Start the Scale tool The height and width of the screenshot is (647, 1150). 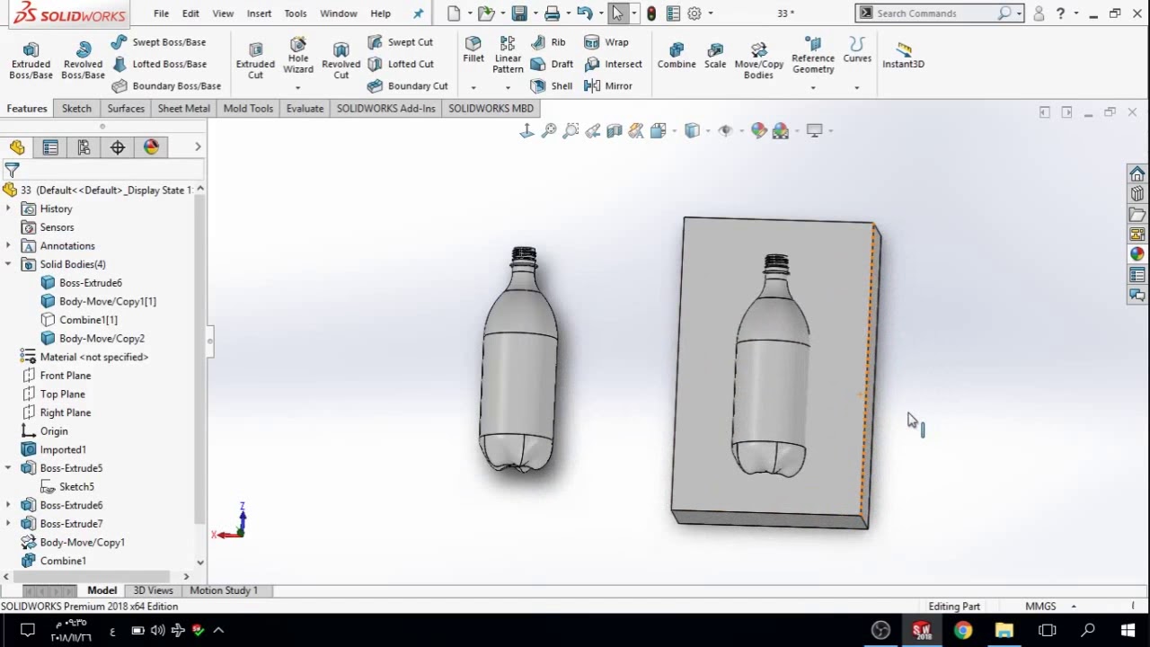click(715, 56)
